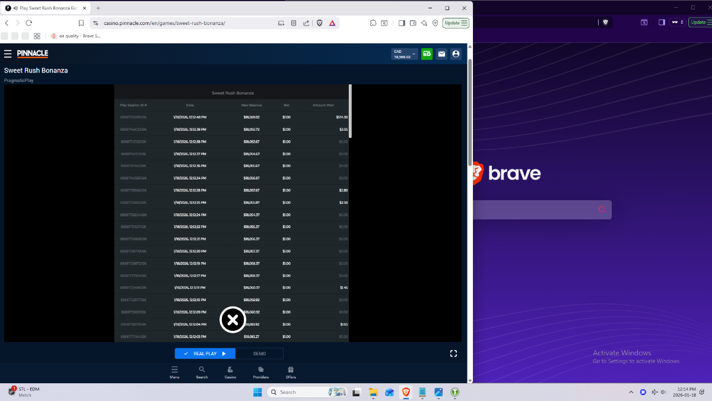
Task: Open Providers in the bottom navigation
Action: click(260, 372)
